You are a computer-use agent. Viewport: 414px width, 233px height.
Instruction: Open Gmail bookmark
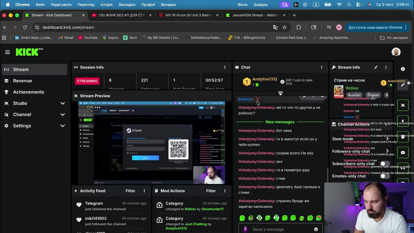click(x=66, y=38)
